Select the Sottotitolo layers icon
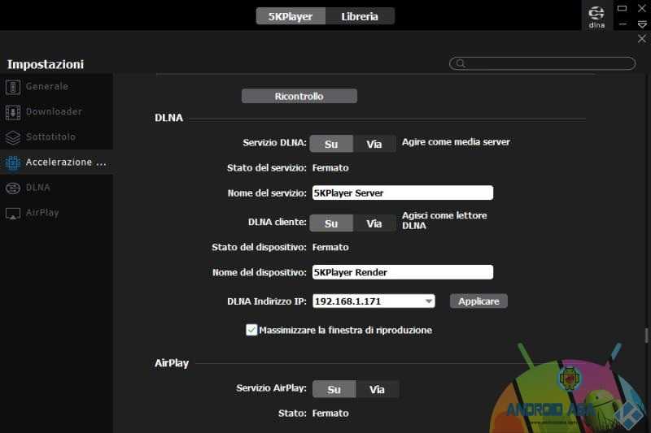 click(13, 137)
